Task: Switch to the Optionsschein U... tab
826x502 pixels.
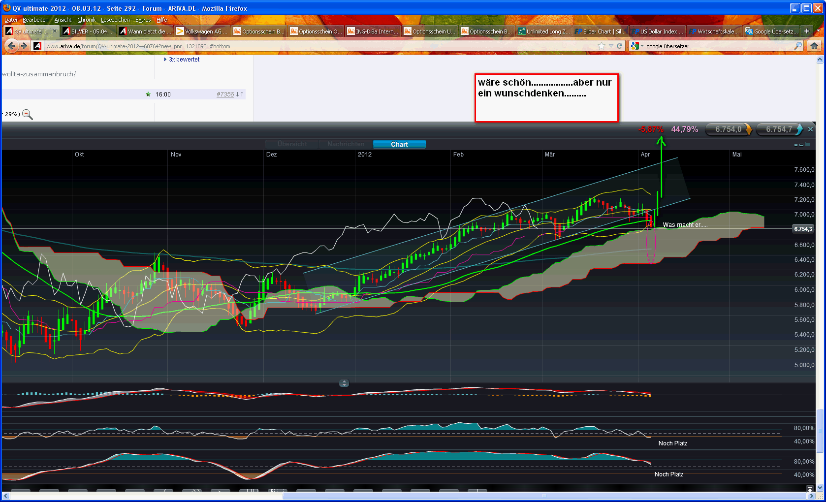Action: pos(430,31)
